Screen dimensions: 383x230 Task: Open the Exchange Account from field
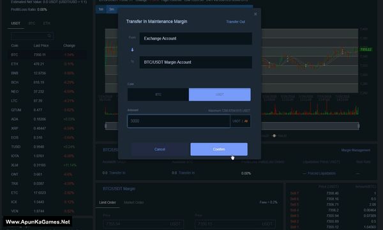(x=196, y=38)
